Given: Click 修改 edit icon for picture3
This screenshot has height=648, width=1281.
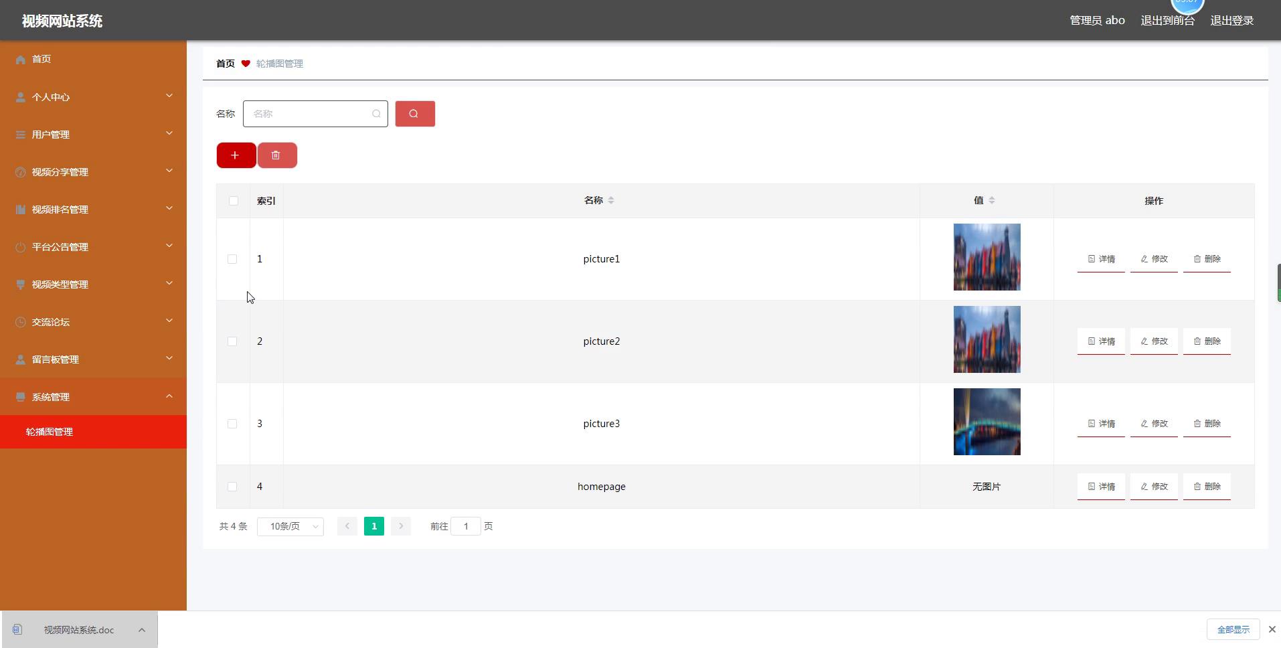Looking at the screenshot, I should click(x=1144, y=424).
